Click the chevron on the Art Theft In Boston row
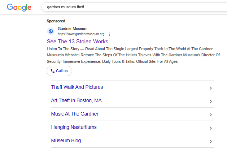Image resolution: width=227 pixels, height=156 pixels. [x=211, y=101]
